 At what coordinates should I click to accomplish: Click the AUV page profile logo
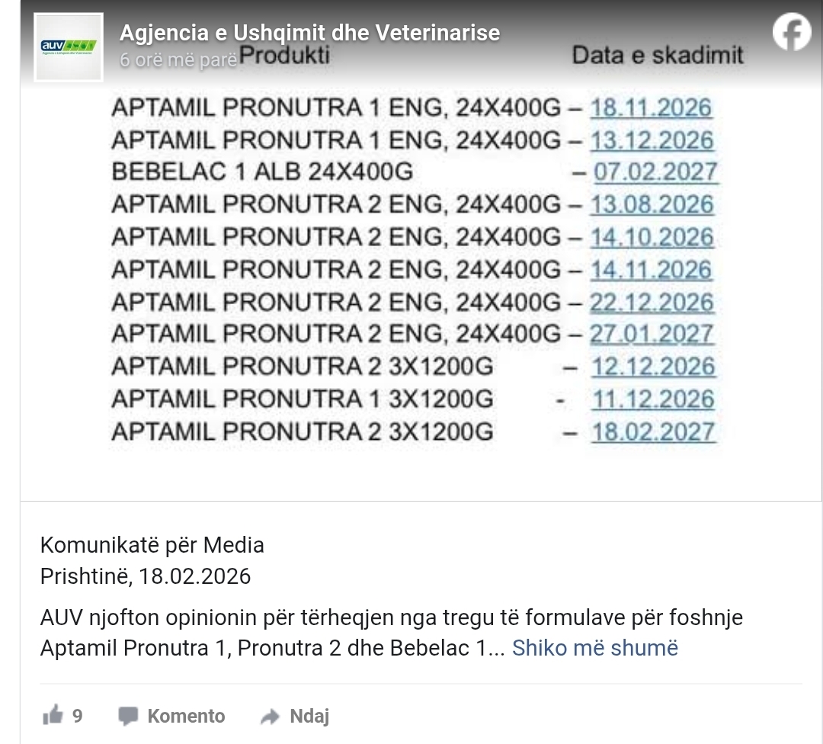[69, 46]
